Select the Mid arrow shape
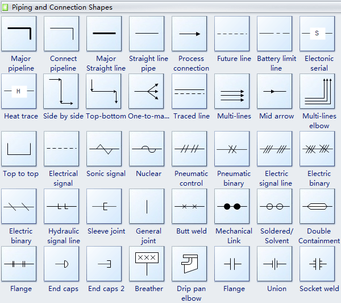 [x=275, y=91]
